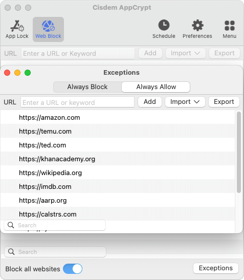The image size is (244, 280).
Task: Open Exceptions button at bottom right
Action: pos(216,268)
